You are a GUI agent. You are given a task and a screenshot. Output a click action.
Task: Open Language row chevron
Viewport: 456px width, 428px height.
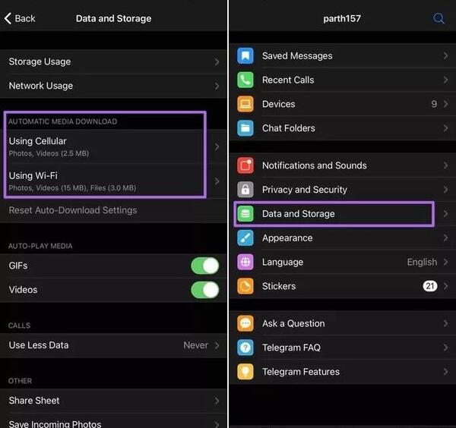pyautogui.click(x=445, y=262)
